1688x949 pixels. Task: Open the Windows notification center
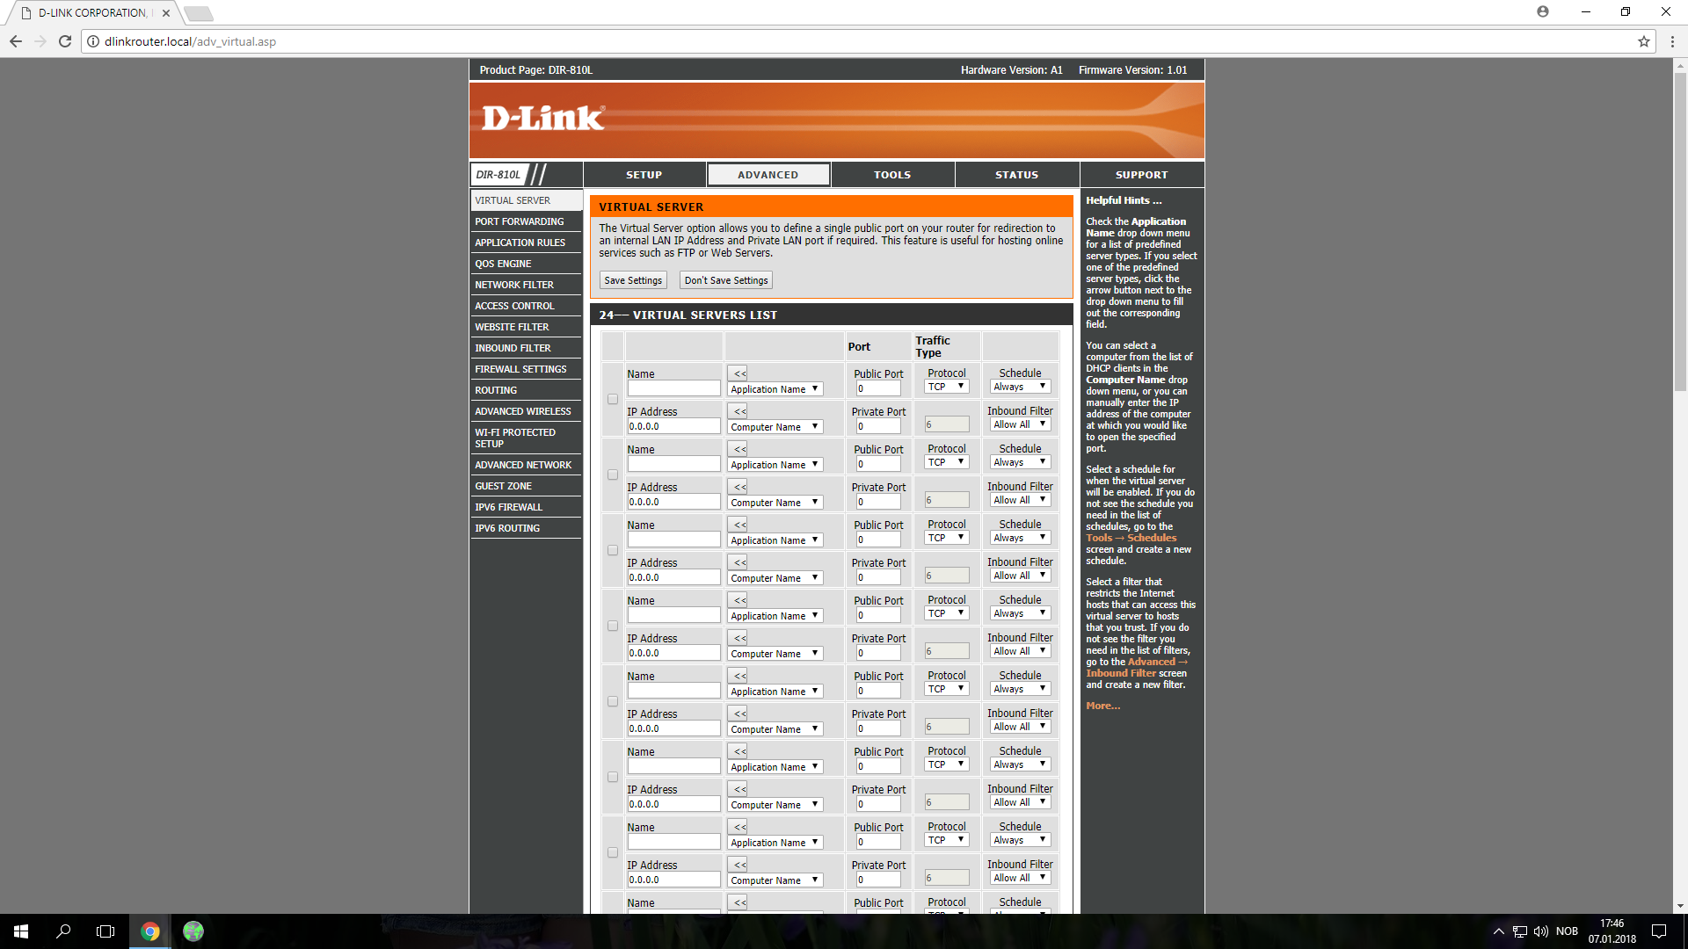1659,931
